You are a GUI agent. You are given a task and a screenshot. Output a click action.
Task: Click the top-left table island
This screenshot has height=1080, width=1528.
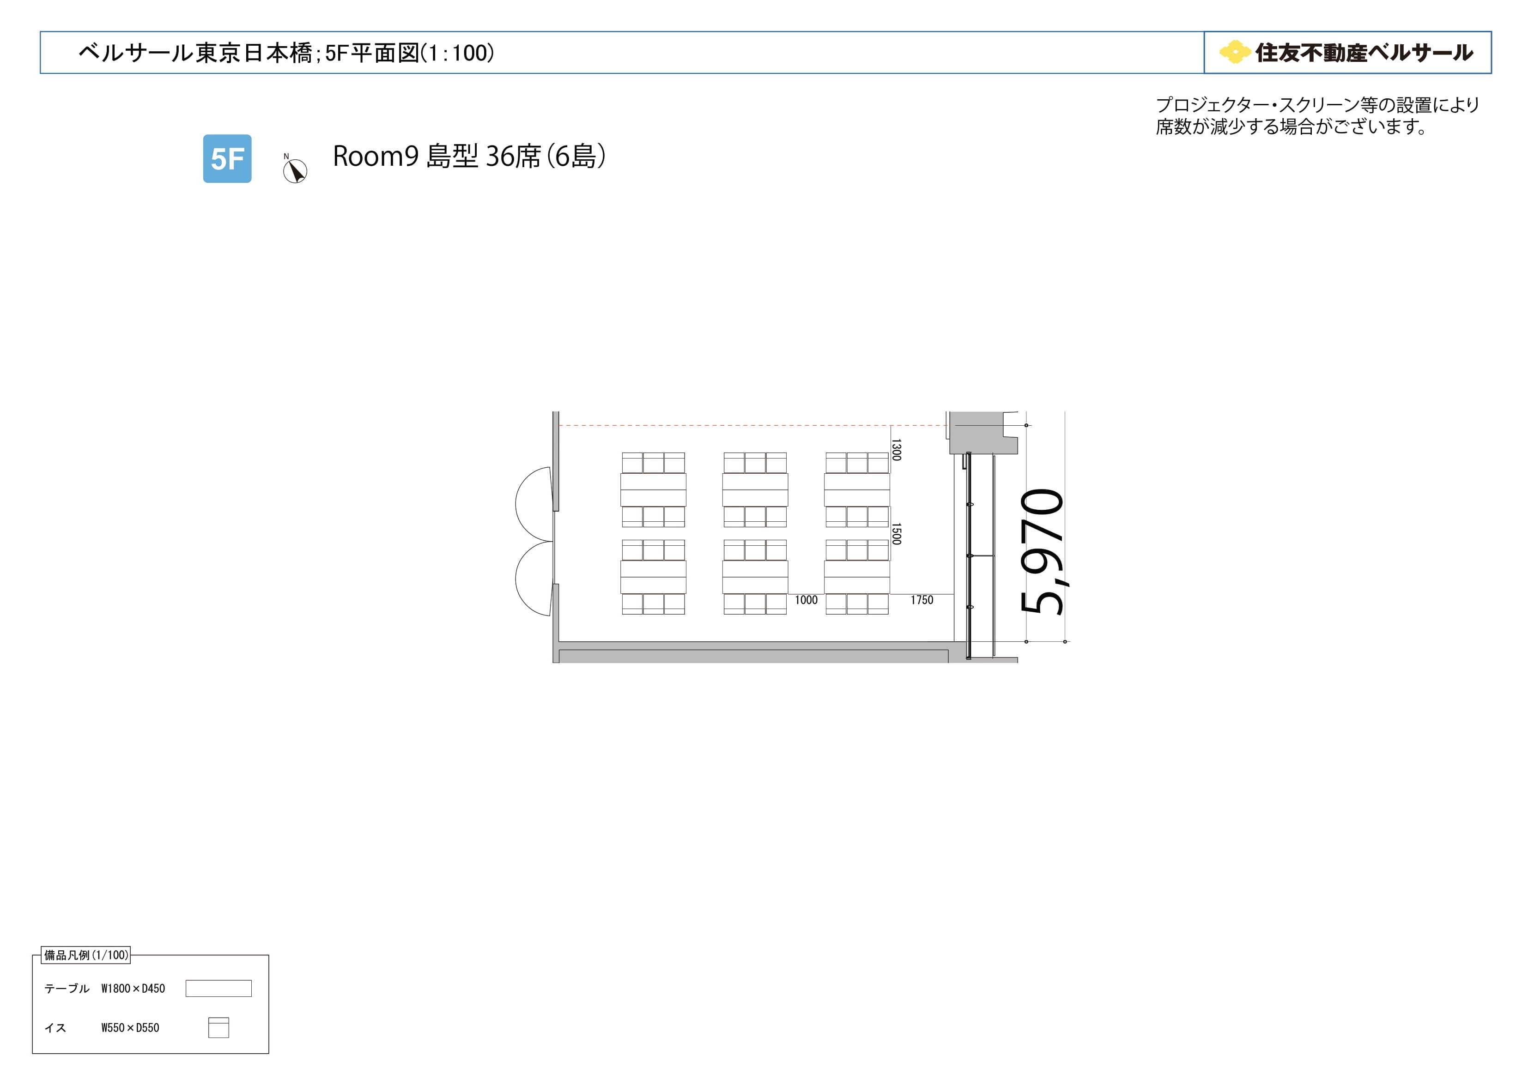654,490
